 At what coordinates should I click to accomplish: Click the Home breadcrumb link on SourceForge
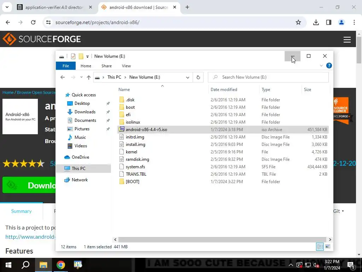(8, 92)
